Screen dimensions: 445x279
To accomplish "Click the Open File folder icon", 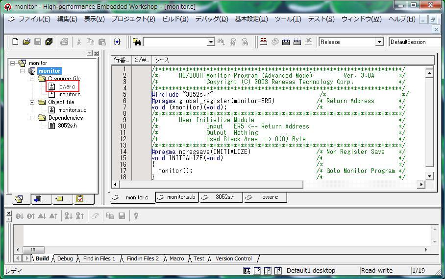I will click(26, 42).
